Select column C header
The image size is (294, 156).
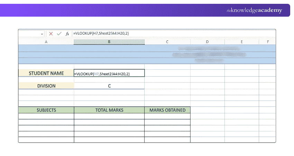167,42
